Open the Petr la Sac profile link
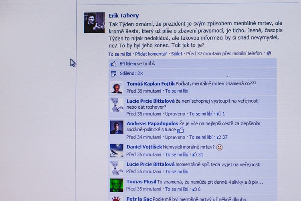 pos(139,199)
